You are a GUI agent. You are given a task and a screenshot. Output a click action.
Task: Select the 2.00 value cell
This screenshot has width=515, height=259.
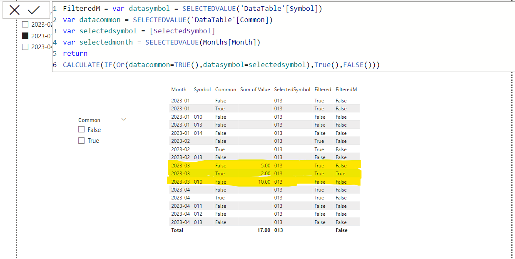[265, 174]
